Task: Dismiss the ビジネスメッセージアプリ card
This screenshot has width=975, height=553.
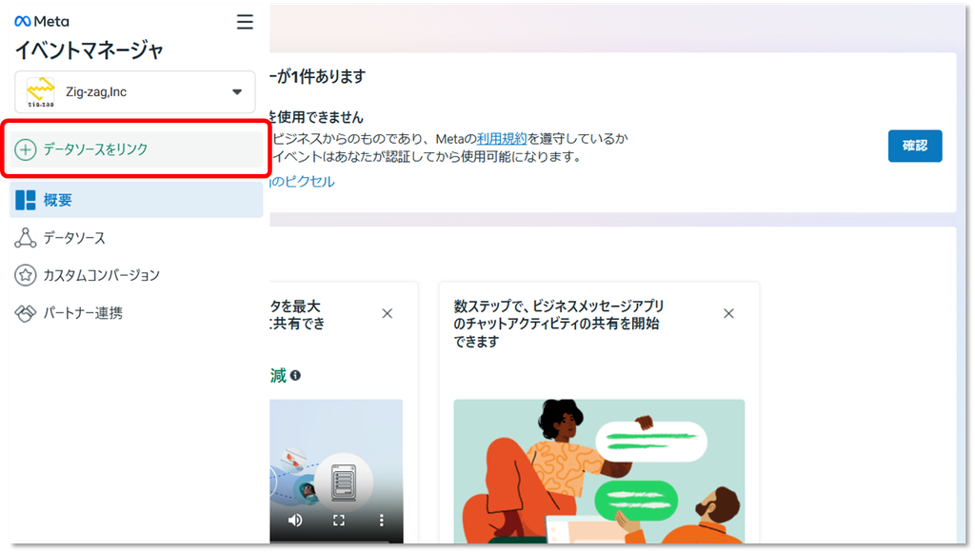Action: click(728, 314)
